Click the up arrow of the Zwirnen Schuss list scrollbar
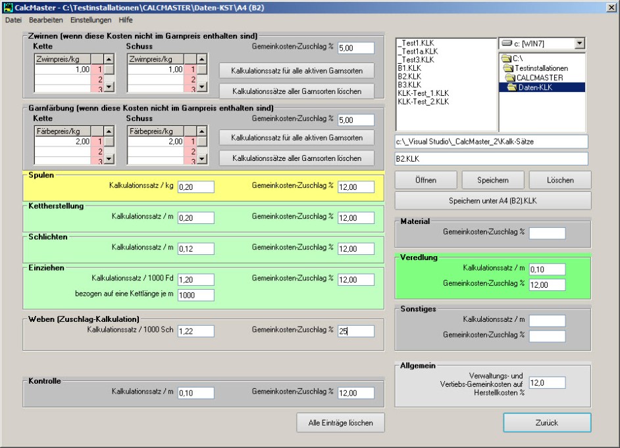 coord(202,59)
